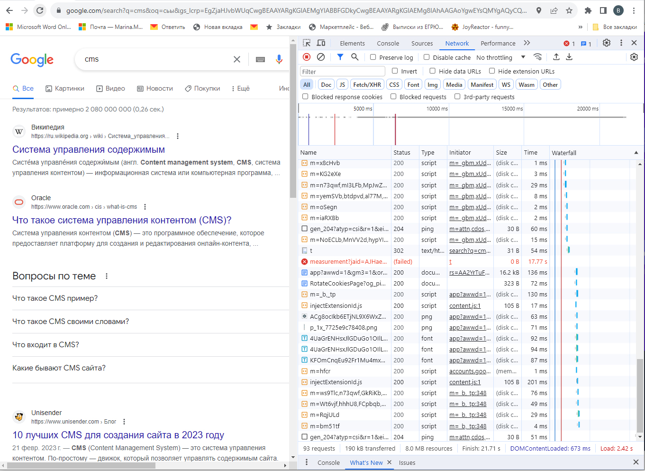Click the Network filter input field
This screenshot has width=645, height=471.
coord(343,72)
